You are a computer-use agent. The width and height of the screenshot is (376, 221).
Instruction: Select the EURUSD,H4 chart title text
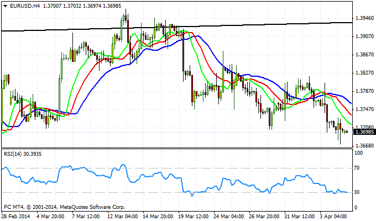(25, 6)
